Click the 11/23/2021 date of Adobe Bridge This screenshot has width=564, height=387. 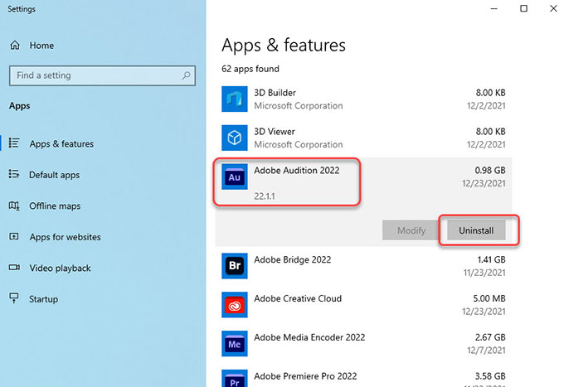484,273
